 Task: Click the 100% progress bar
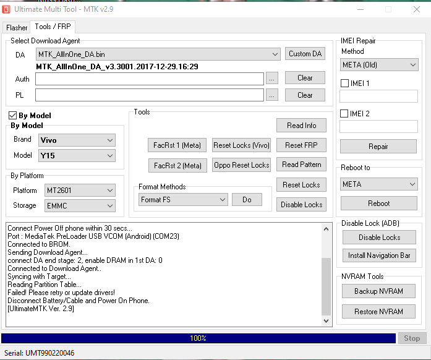198,338
